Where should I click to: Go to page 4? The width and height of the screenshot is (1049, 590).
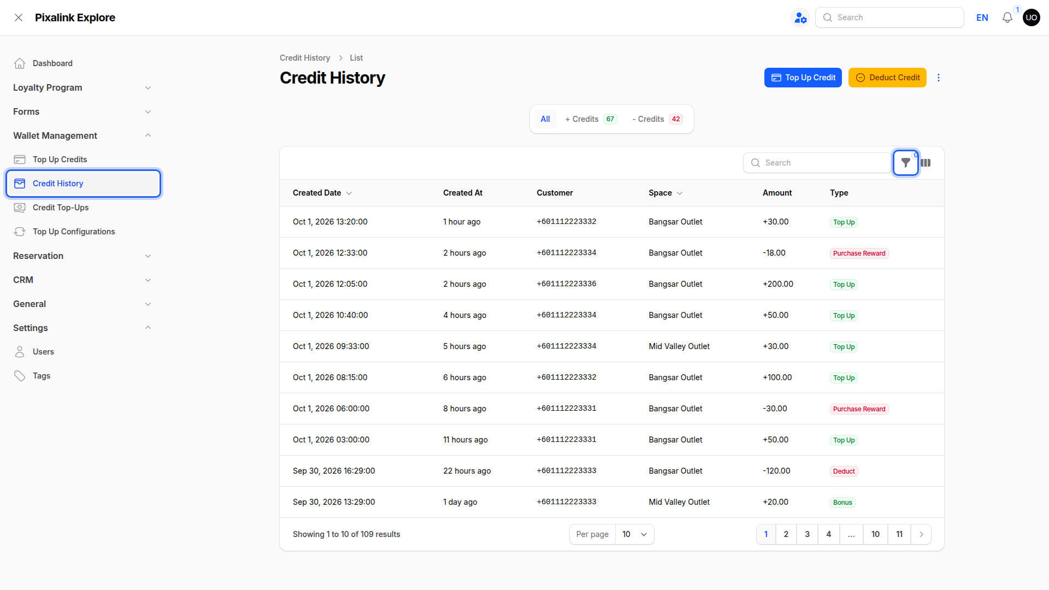(x=828, y=534)
